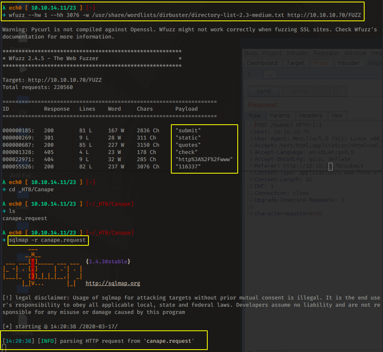Open the Project menu in Burp Suite

[272, 53]
